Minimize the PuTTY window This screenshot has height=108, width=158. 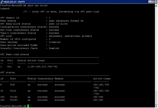click(x=150, y=2)
